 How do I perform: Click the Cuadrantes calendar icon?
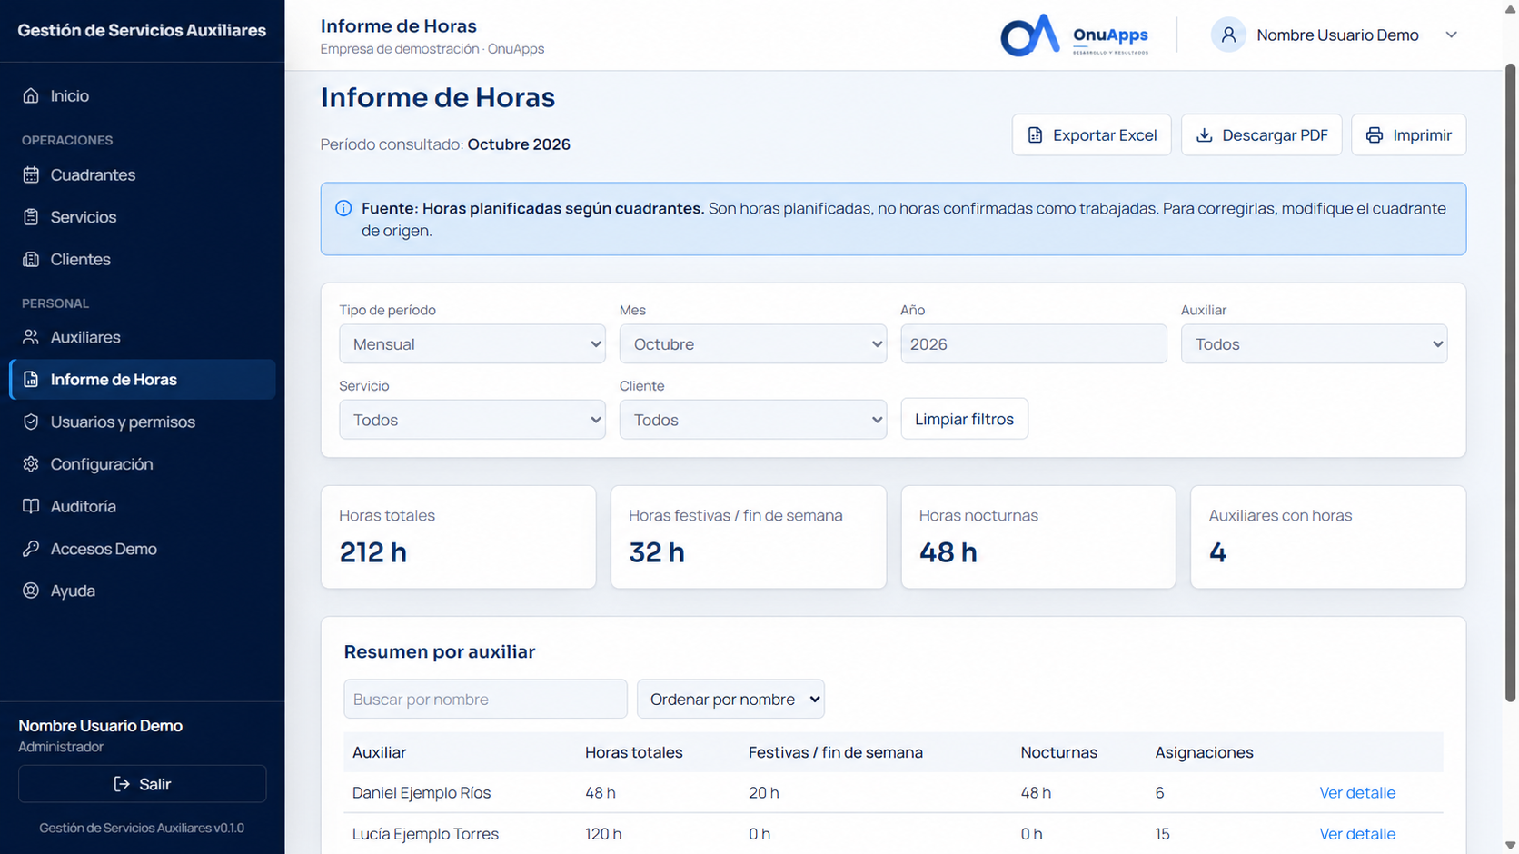point(31,174)
